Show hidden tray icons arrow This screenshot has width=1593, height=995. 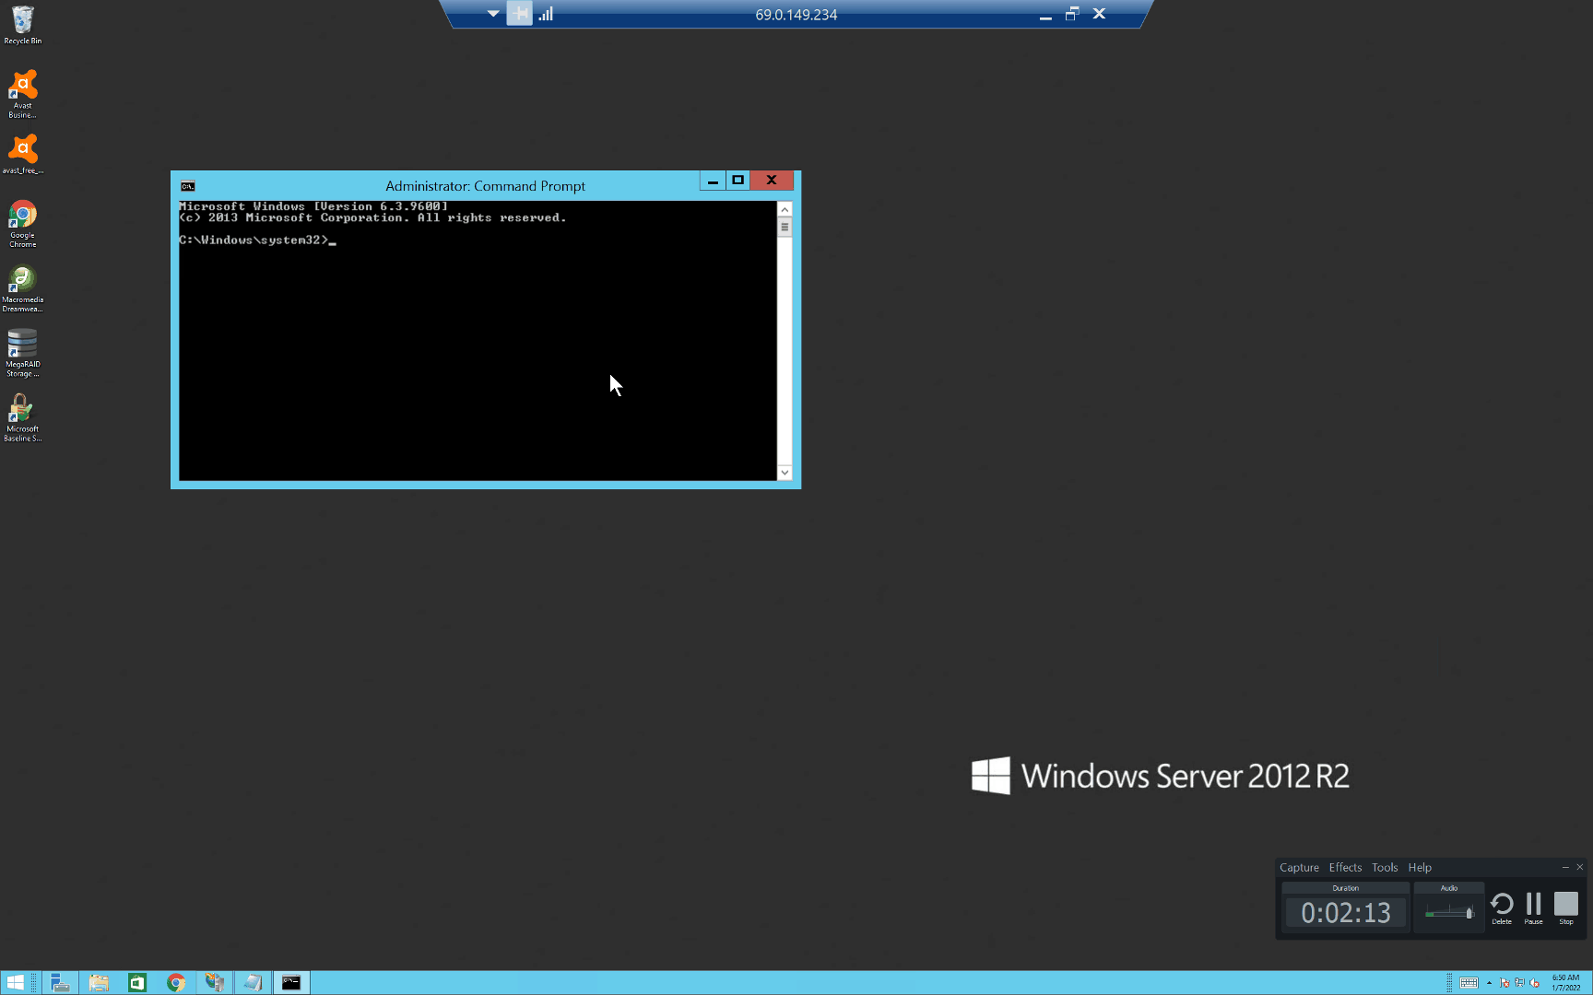[x=1489, y=983]
